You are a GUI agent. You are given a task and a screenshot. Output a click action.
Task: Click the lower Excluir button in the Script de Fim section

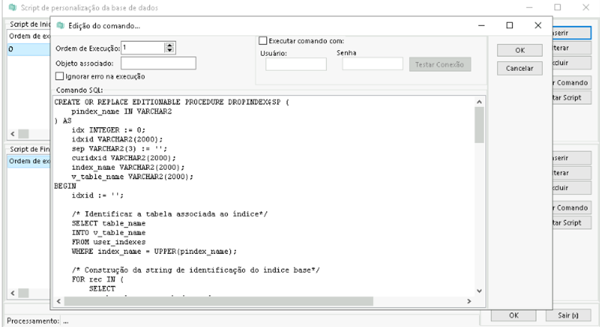click(x=572, y=187)
